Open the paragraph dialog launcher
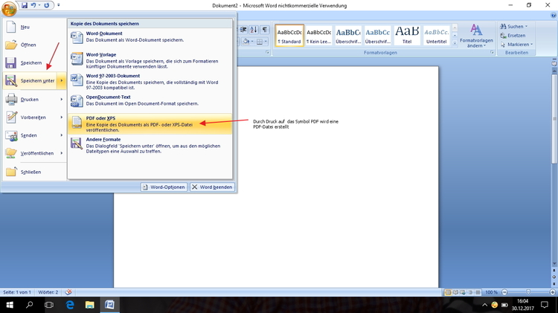The height and width of the screenshot is (313, 558). point(268,53)
